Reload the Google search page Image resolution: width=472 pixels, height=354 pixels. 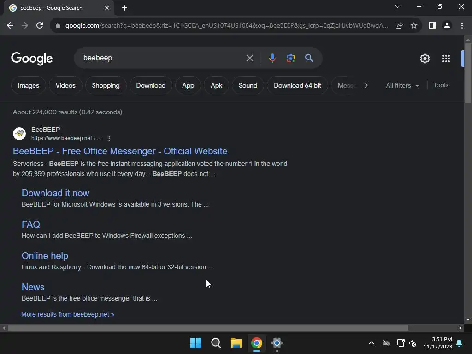[40, 26]
